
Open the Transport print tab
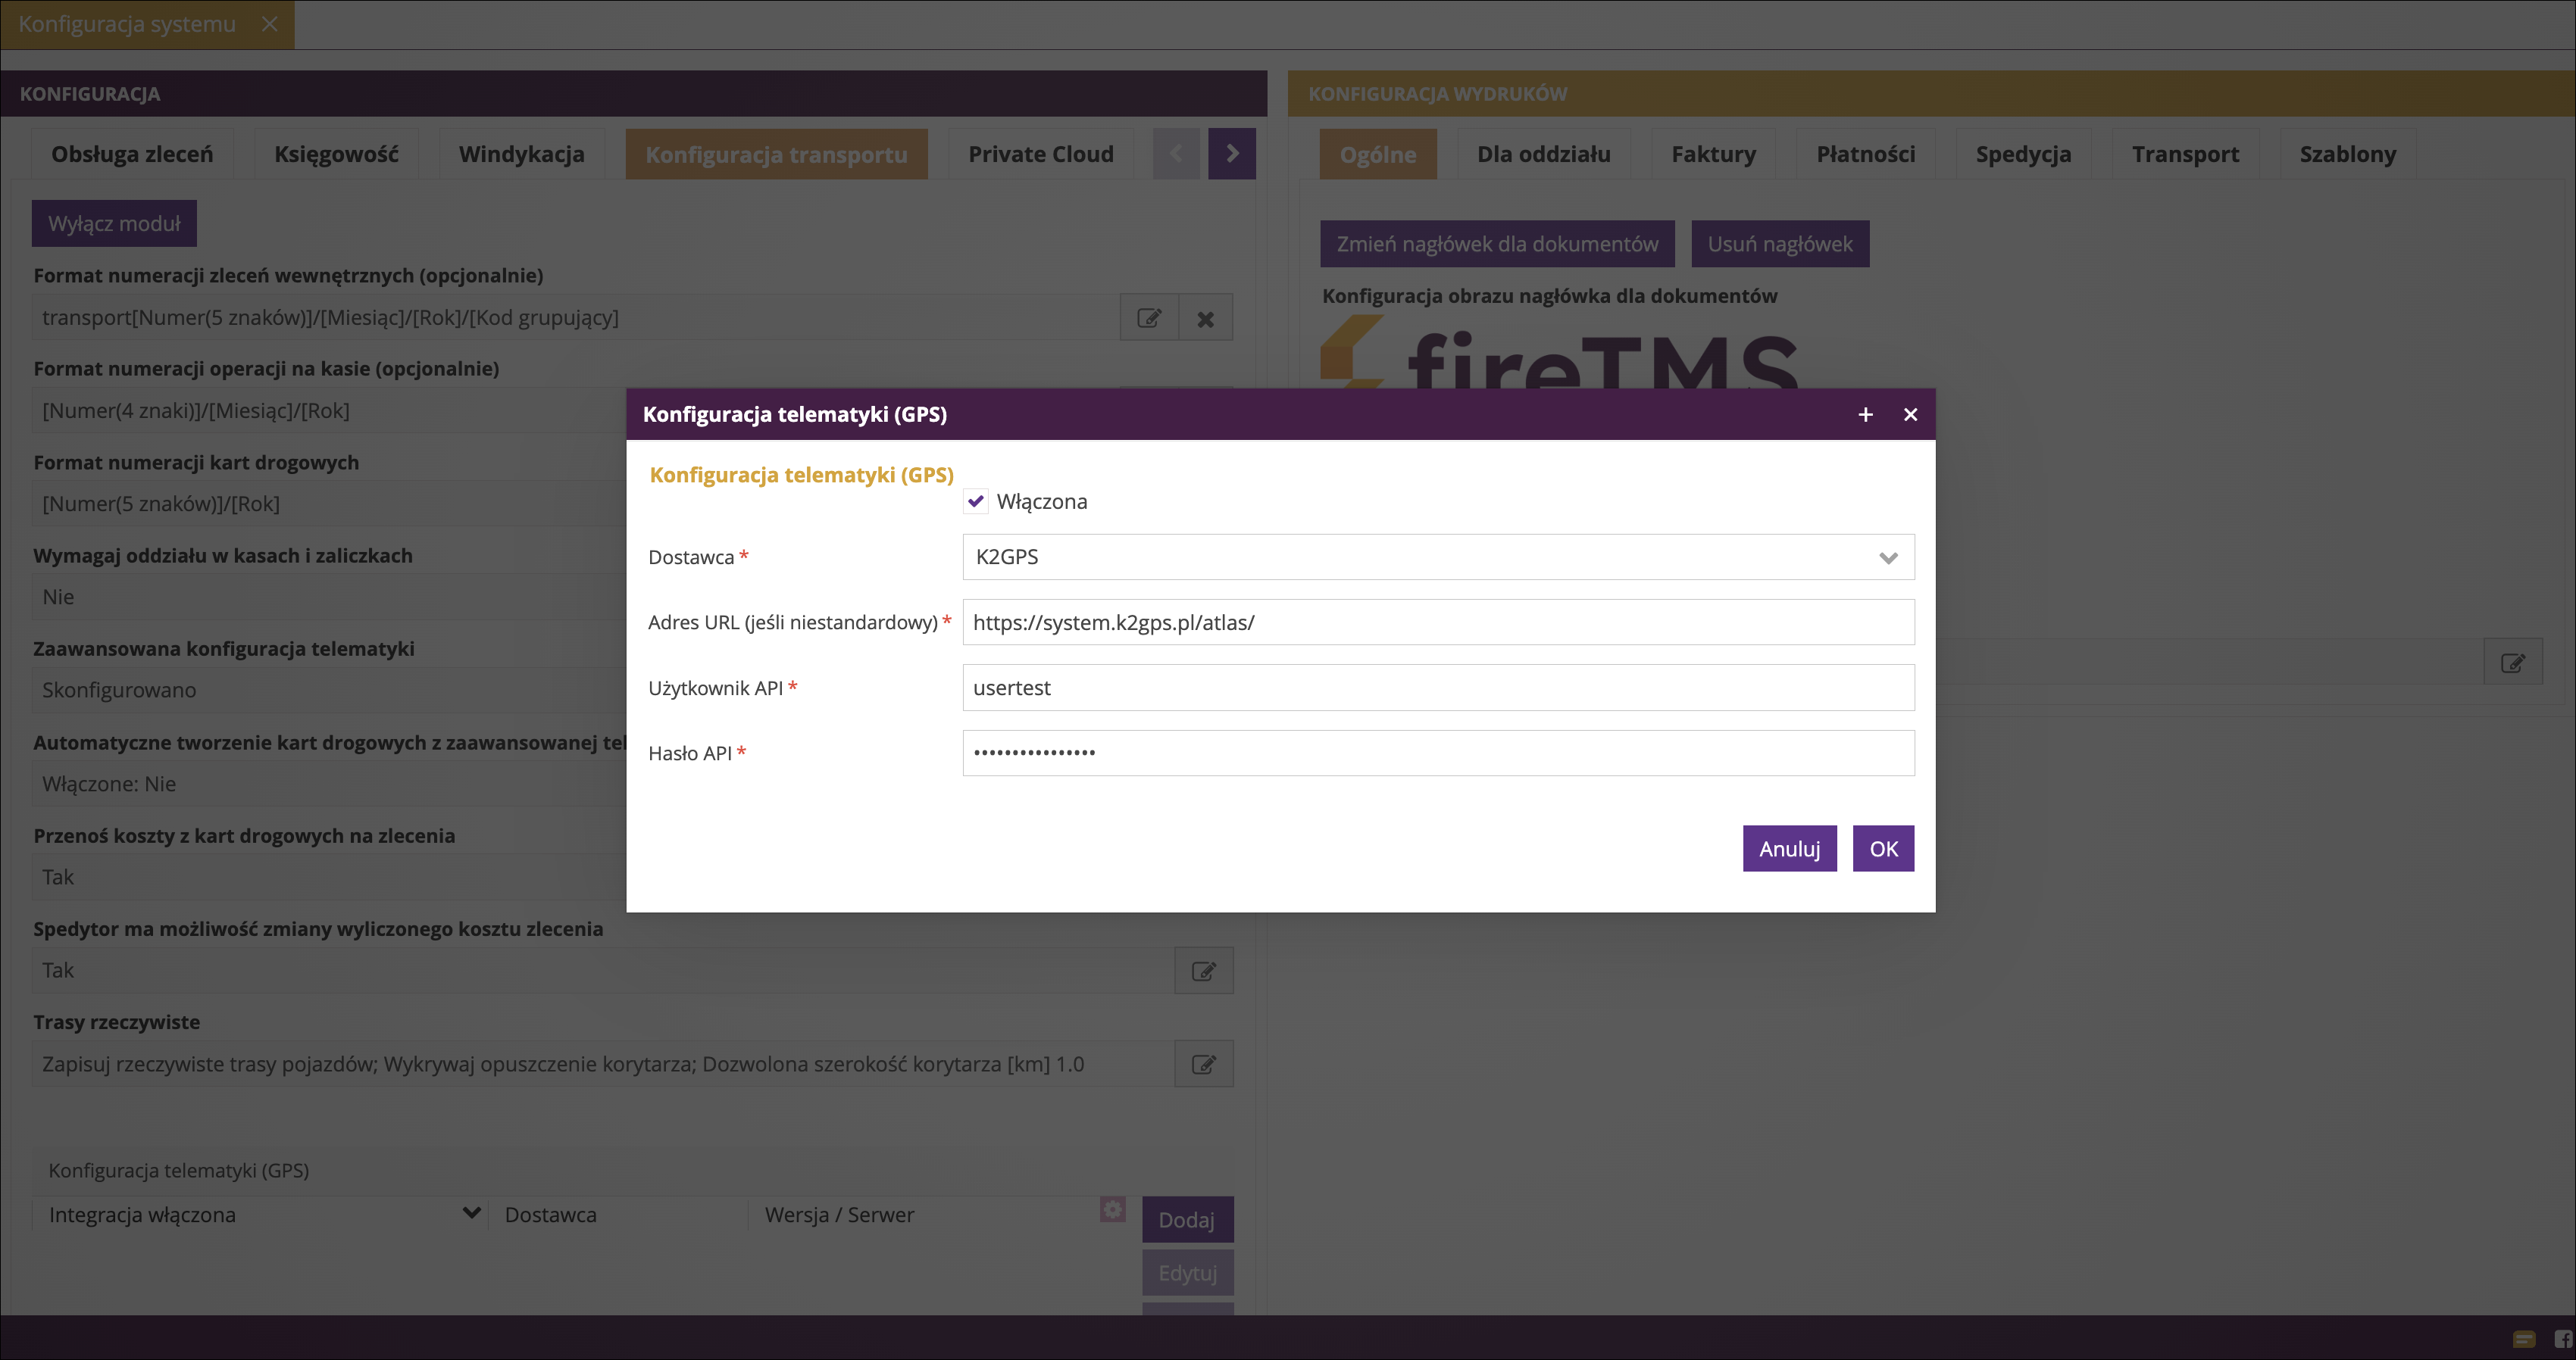pos(2185,154)
